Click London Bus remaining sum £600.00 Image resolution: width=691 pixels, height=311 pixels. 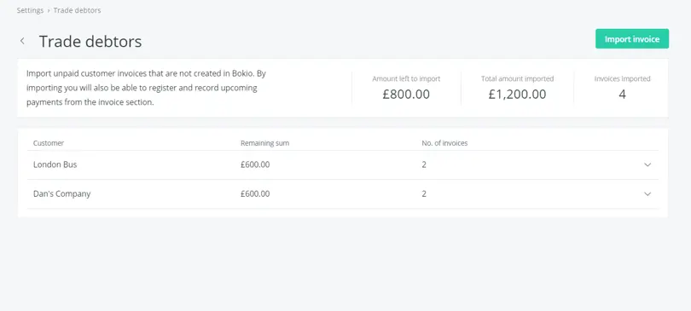[x=255, y=164]
